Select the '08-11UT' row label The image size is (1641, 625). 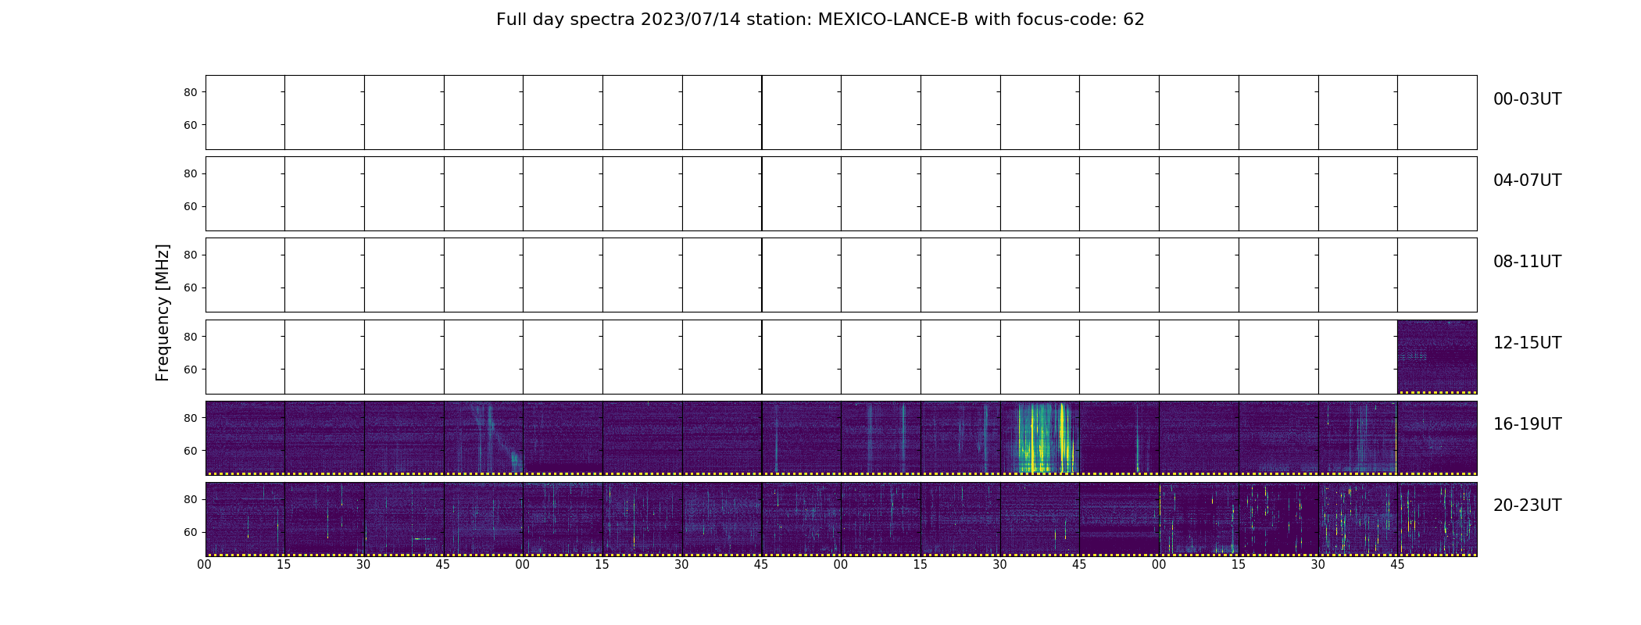1527,262
